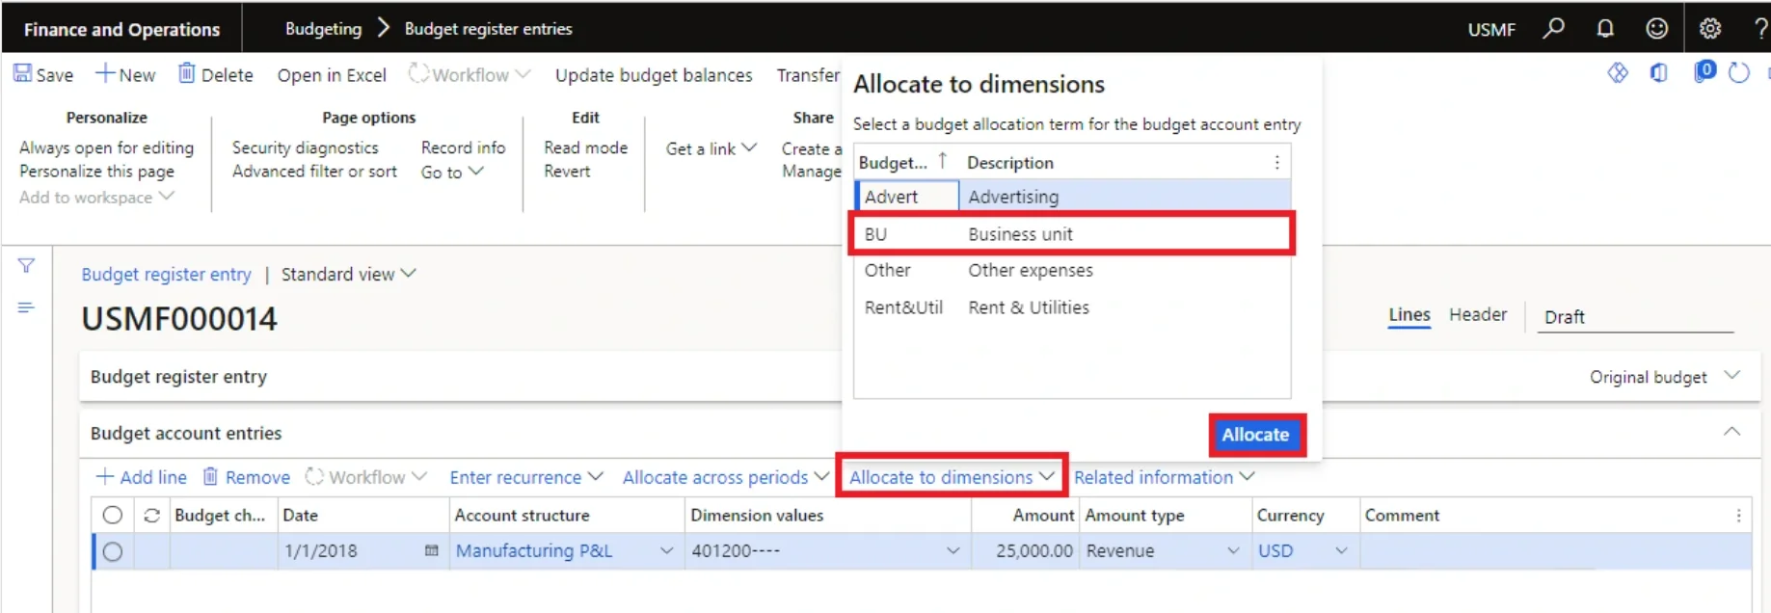
Task: Click the Amount 25,000.00 field
Action: point(1026,551)
